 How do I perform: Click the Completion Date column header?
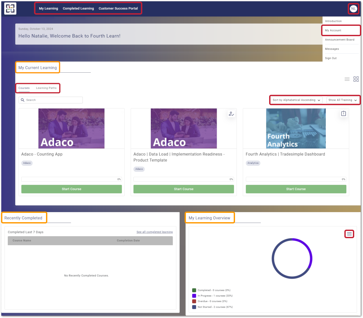(x=128, y=241)
